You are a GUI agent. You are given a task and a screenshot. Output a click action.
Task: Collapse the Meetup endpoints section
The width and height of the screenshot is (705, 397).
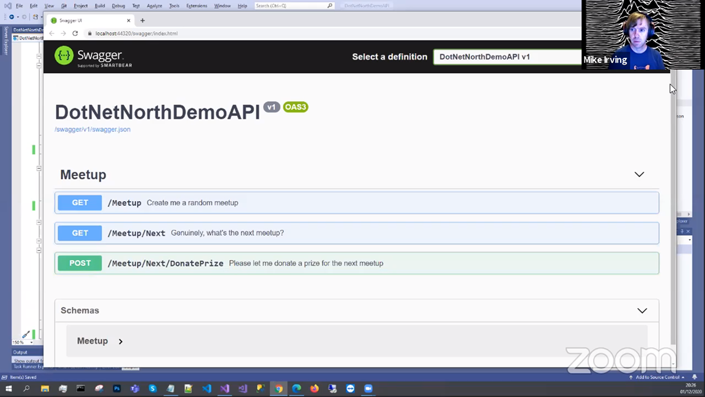tap(639, 174)
